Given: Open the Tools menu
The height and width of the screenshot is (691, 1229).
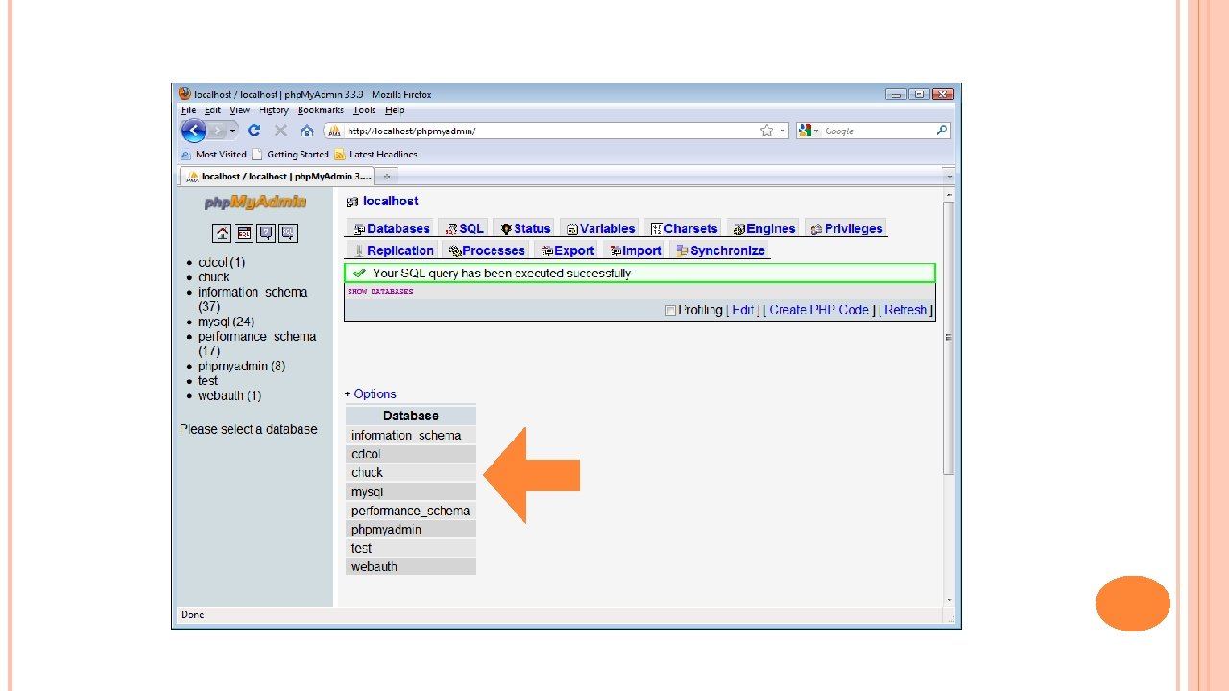Looking at the screenshot, I should tap(365, 110).
